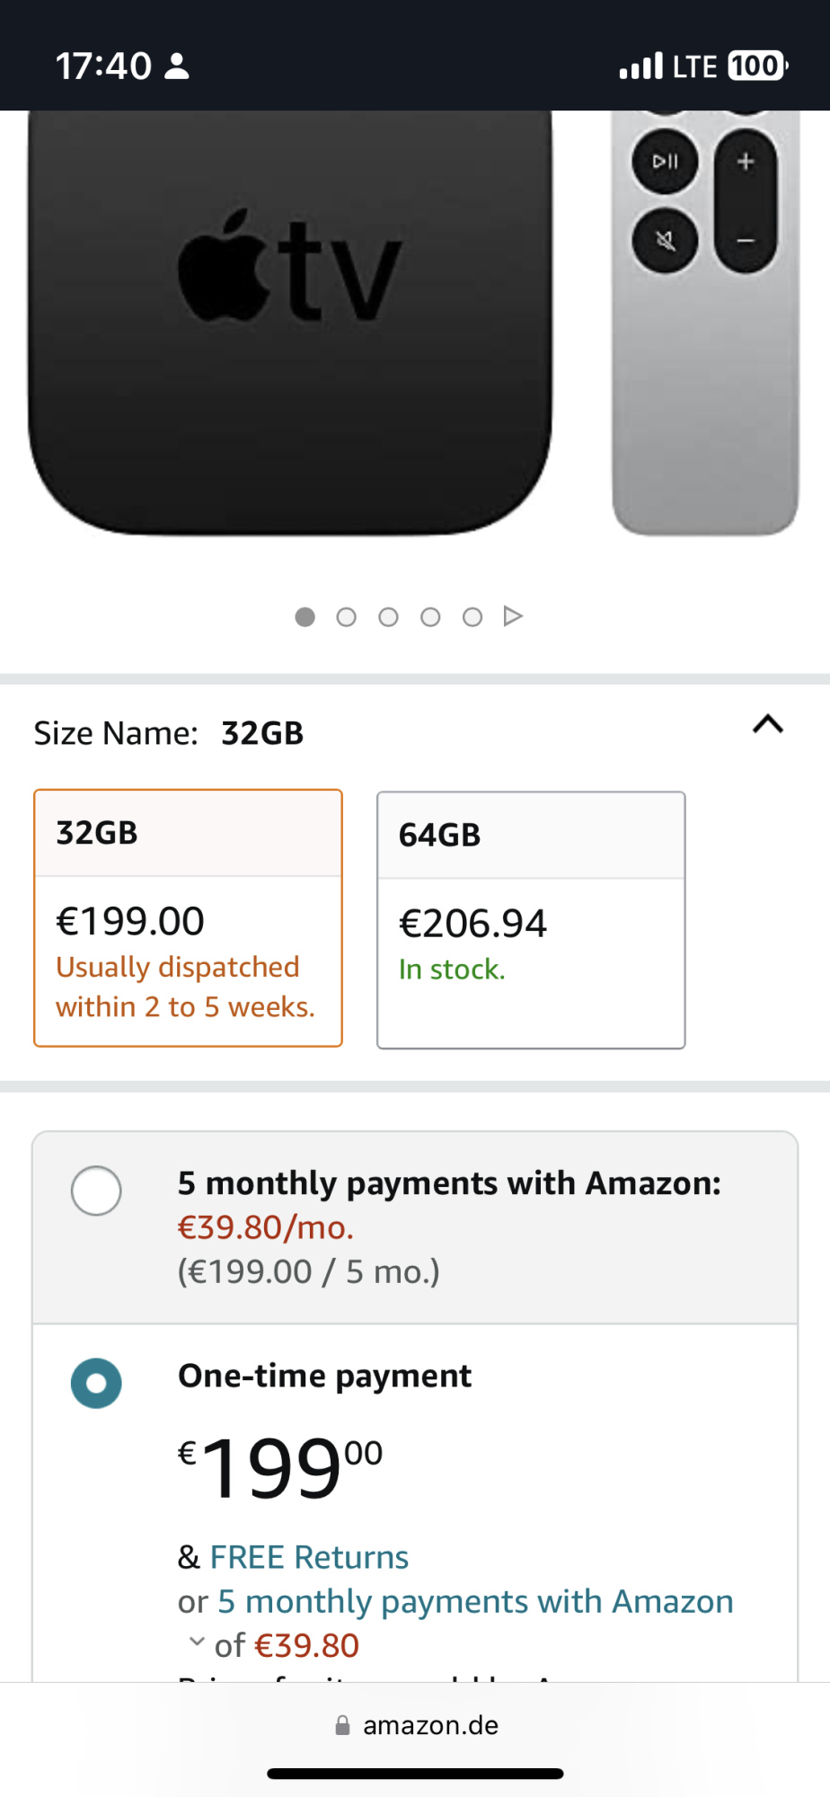Open the FREE Returns link
Viewport: 830px width, 1797px height.
pos(309,1557)
